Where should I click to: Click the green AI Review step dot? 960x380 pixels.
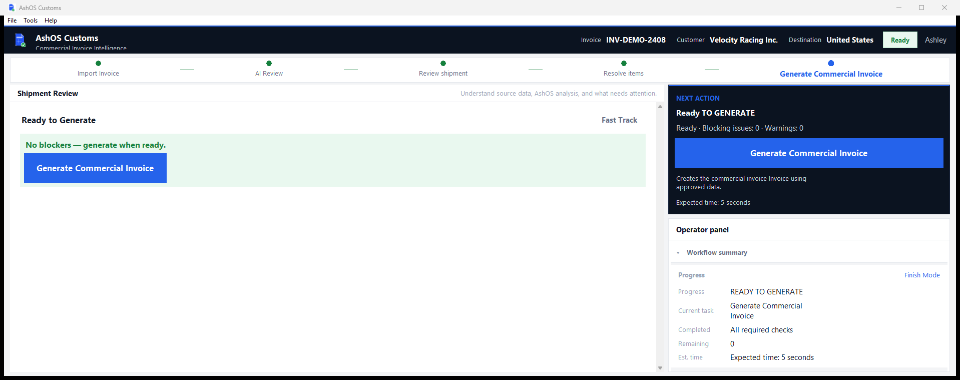coord(269,63)
